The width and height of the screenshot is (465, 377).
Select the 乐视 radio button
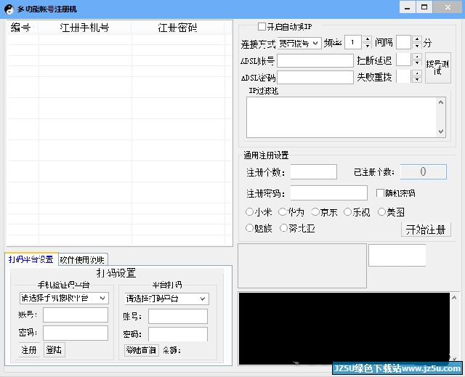[347, 211]
